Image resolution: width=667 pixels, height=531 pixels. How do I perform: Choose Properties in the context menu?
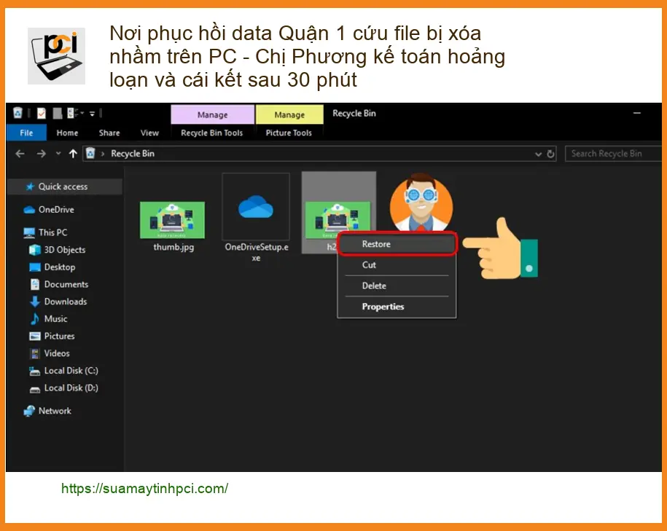coord(397,307)
